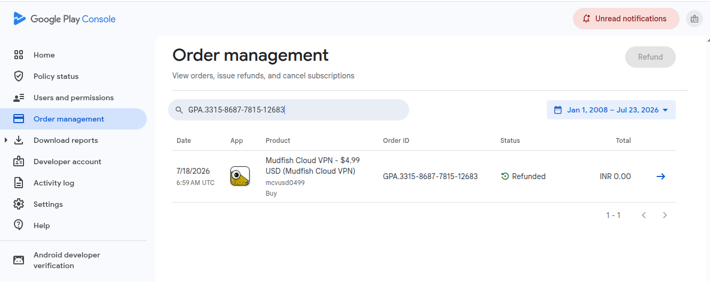Click the INR 0.00 total cell
Viewport: 710px width, 282px height.
pos(615,176)
